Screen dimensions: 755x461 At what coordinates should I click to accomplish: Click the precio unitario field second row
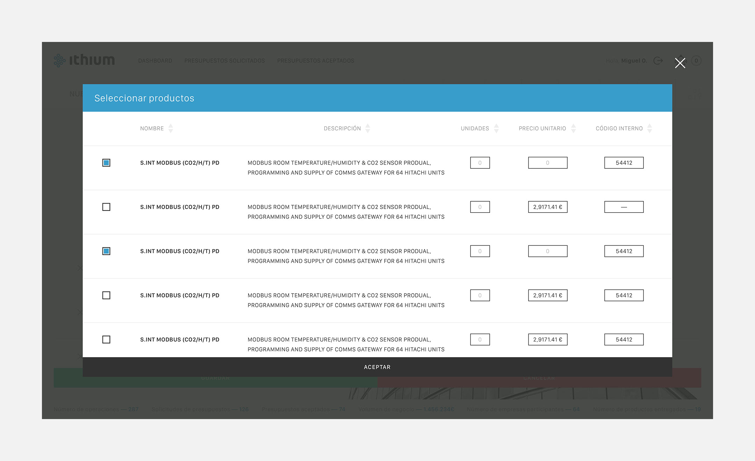click(x=546, y=207)
